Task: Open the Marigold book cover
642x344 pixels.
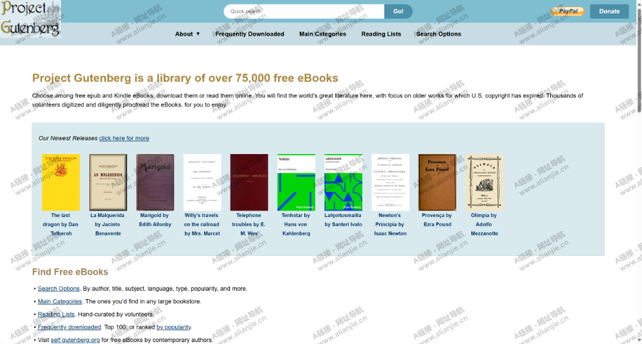Action: point(155,182)
